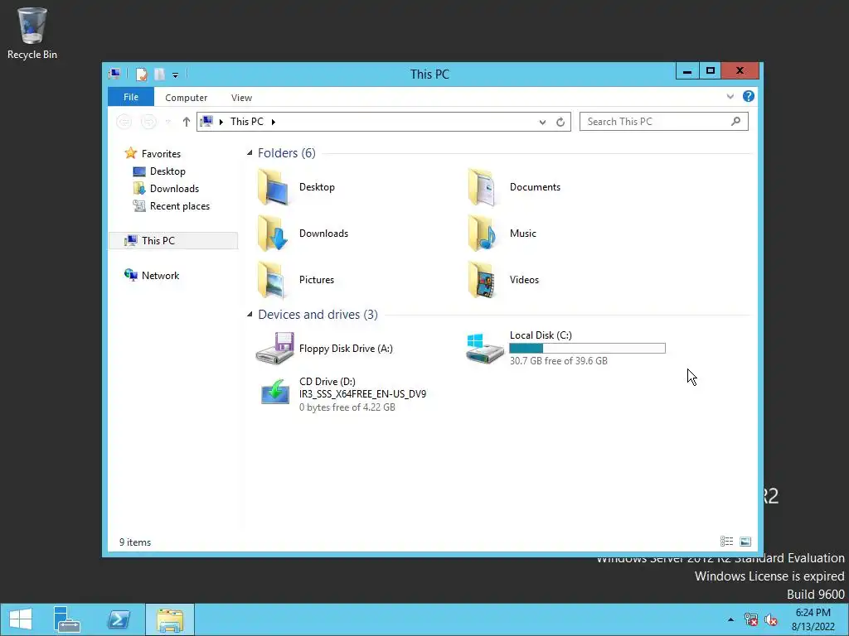Viewport: 849px width, 636px height.
Task: Refresh the This PC view
Action: coord(560,123)
